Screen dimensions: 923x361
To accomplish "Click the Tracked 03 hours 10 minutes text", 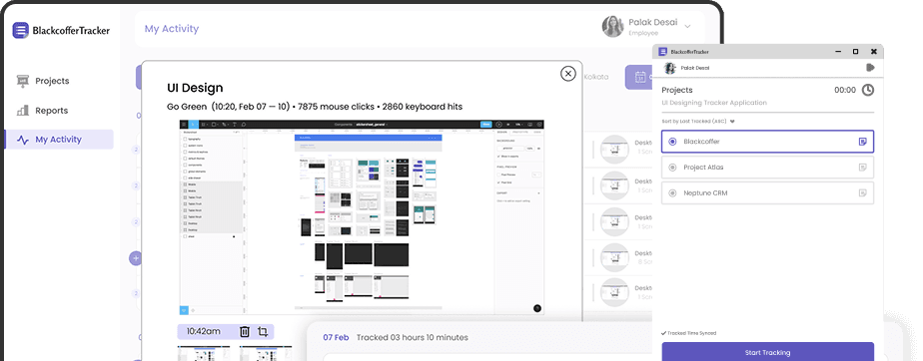I will coord(412,337).
